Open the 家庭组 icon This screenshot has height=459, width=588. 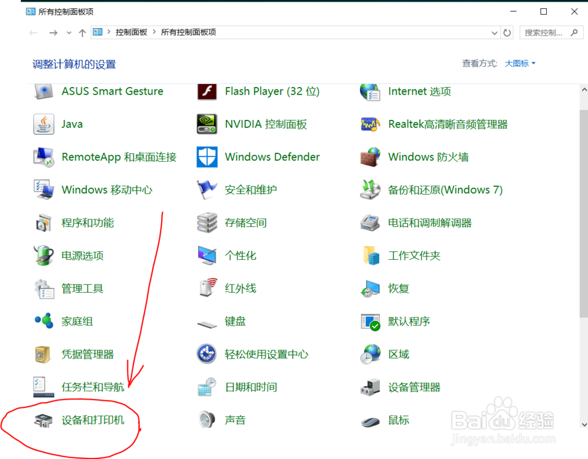point(44,321)
